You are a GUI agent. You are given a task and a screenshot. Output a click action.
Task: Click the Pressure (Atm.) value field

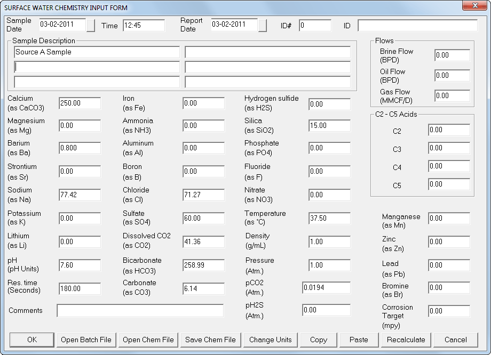(x=329, y=265)
